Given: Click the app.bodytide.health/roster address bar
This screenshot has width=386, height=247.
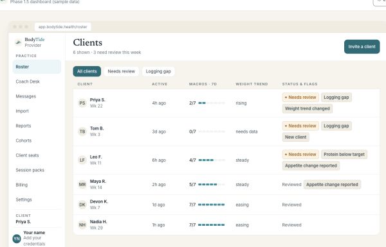Looking at the screenshot, I should (x=63, y=27).
